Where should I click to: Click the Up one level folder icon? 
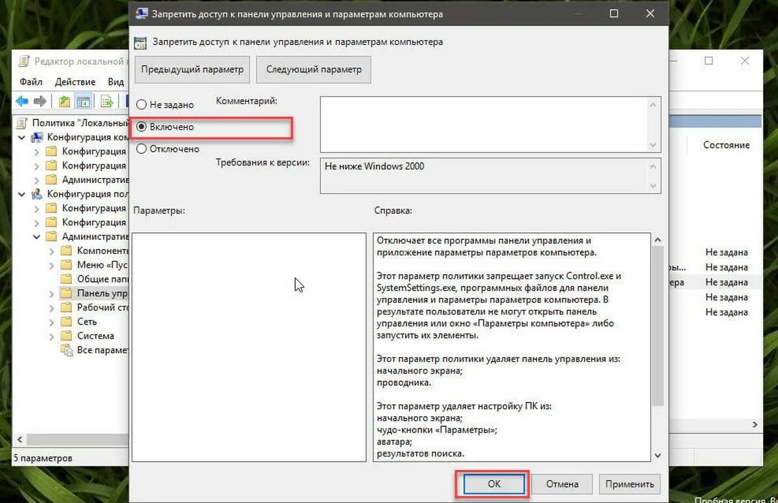[64, 101]
